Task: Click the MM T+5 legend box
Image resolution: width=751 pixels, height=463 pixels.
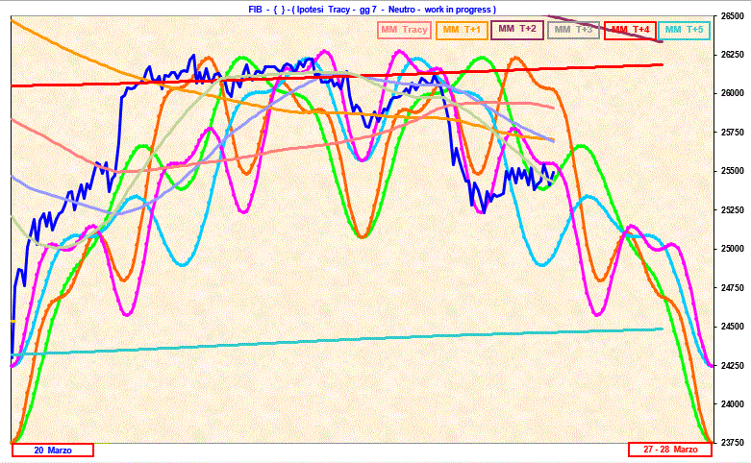Action: pos(684,30)
